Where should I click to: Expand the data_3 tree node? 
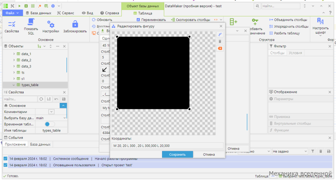pyautogui.click(x=14, y=66)
